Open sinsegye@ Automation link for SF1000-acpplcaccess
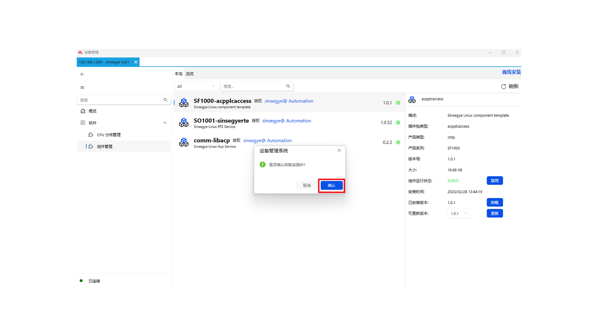The height and width of the screenshot is (336, 598). tap(289, 101)
